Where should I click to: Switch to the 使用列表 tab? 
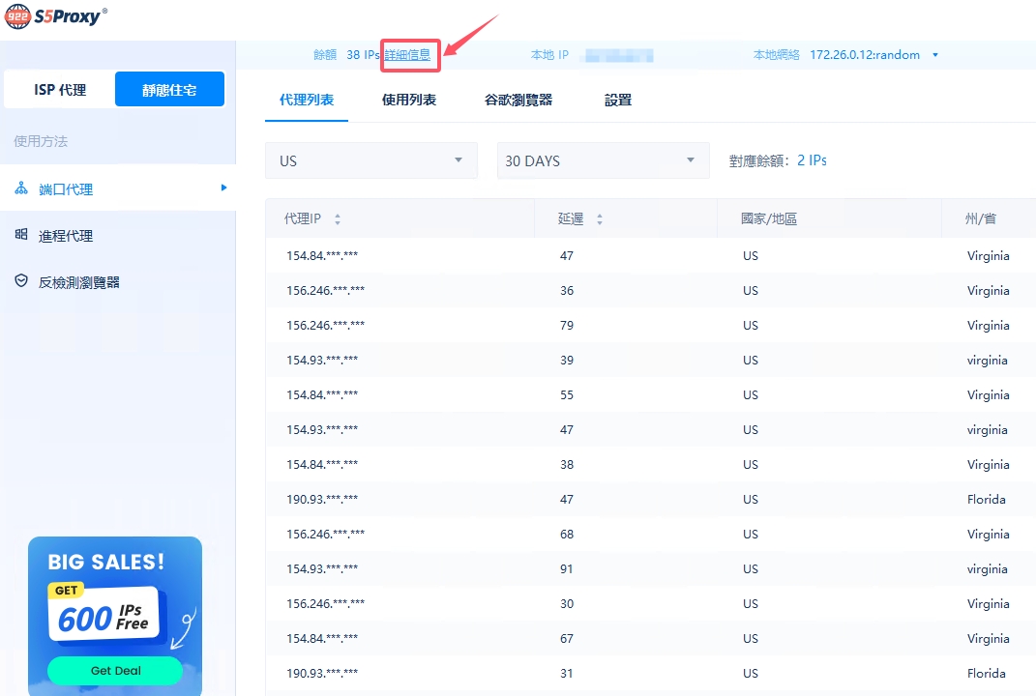click(408, 100)
